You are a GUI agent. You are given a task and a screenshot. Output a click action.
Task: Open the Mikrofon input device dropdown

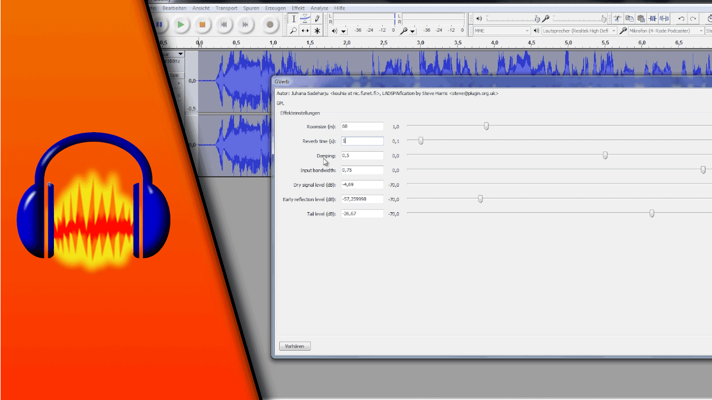[x=666, y=31]
